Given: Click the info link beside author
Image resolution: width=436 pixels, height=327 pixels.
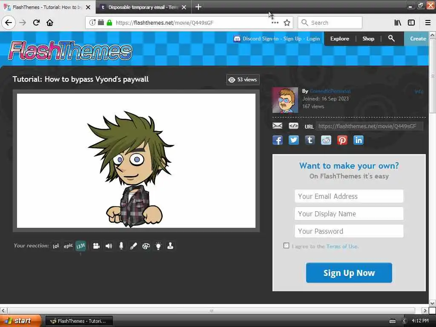Looking at the screenshot, I should click(419, 91).
